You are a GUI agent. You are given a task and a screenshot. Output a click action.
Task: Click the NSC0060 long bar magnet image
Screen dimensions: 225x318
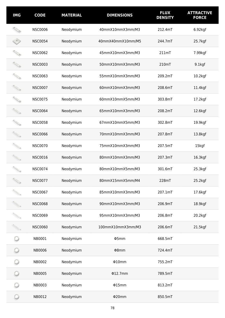click(17, 227)
